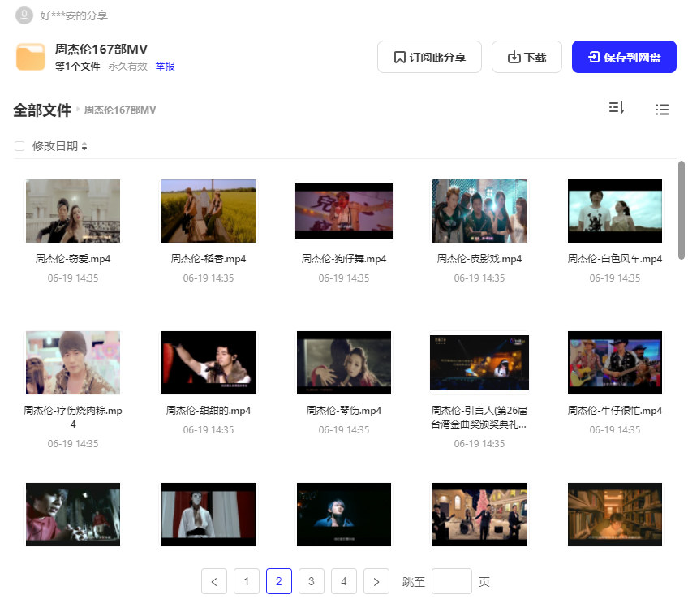Screen dimensions: 688x599
Task: Go to previous page arrow
Action: click(x=214, y=581)
